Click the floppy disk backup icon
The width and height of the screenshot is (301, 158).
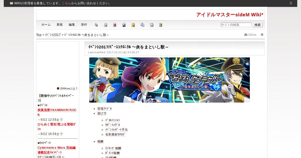[x=124, y=25]
